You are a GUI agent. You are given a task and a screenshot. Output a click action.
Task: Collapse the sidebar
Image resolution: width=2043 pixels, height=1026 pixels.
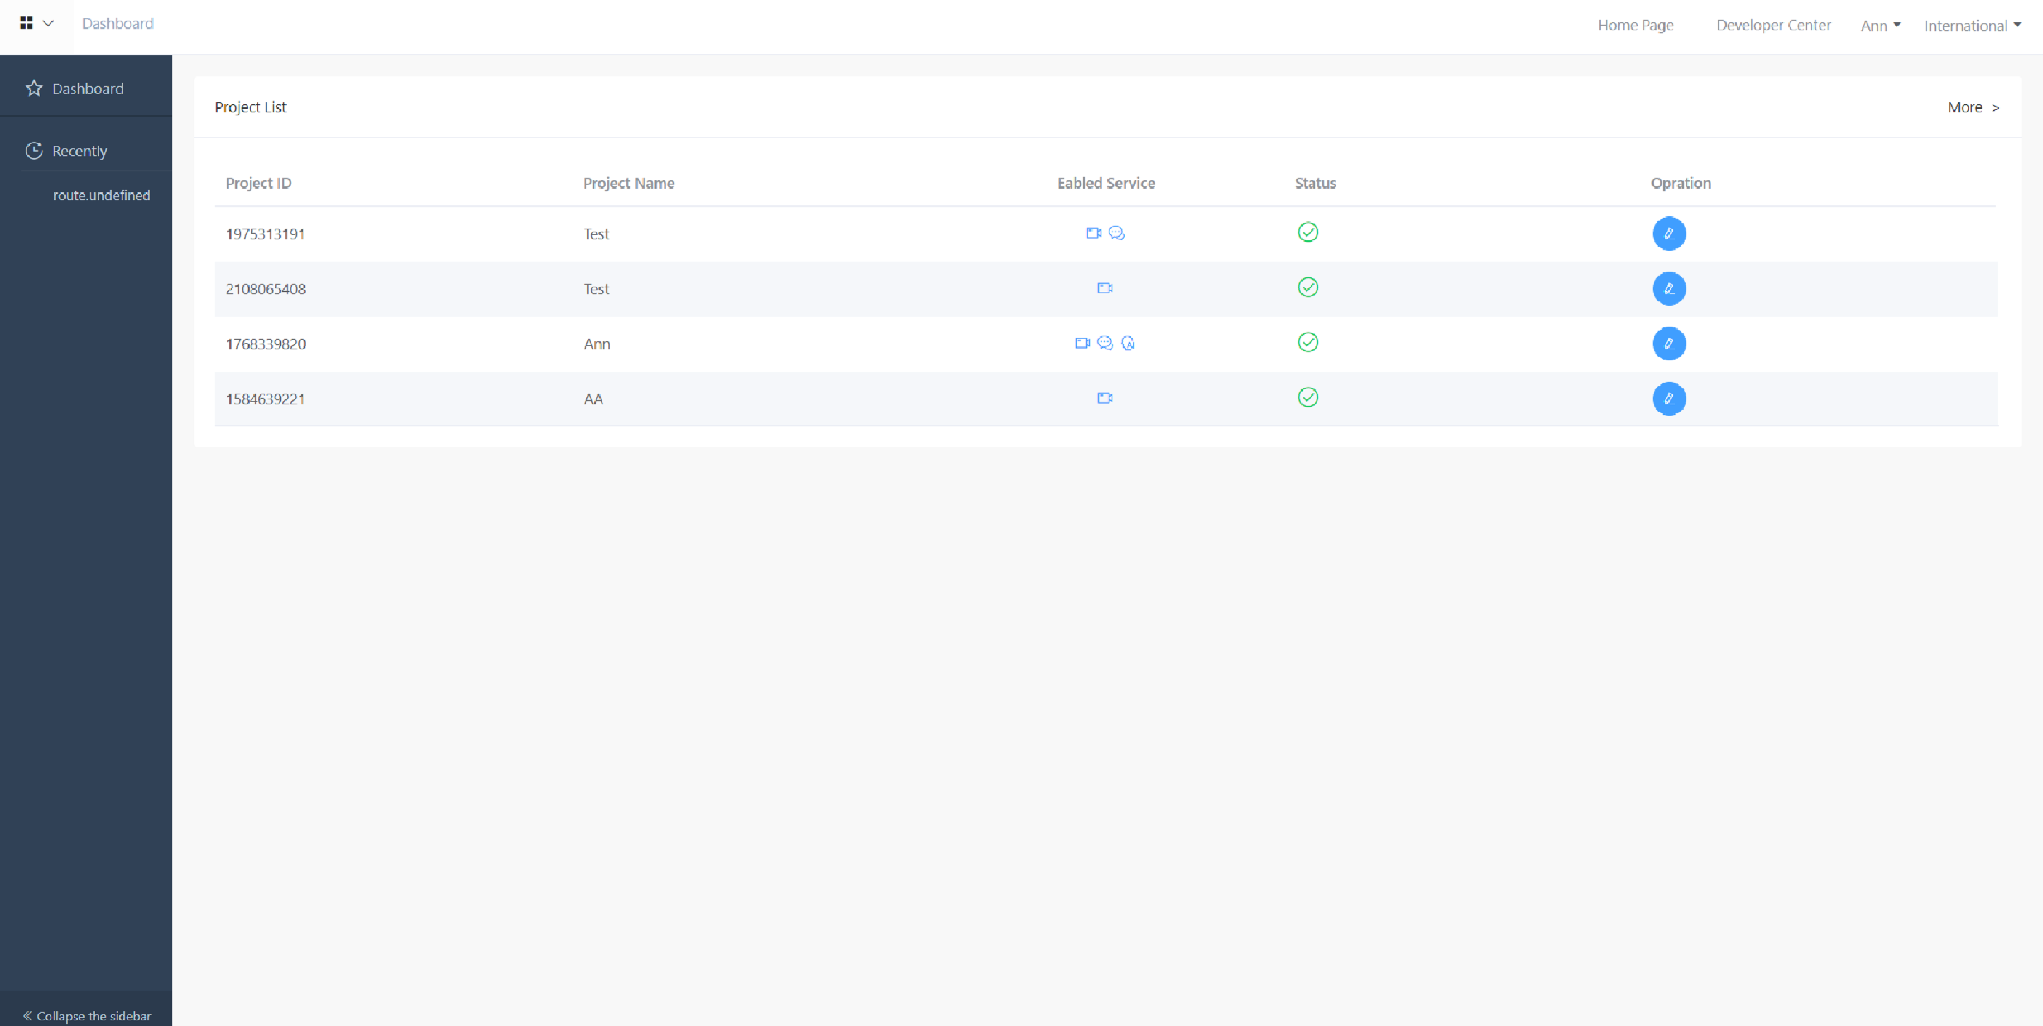pyautogui.click(x=87, y=1016)
